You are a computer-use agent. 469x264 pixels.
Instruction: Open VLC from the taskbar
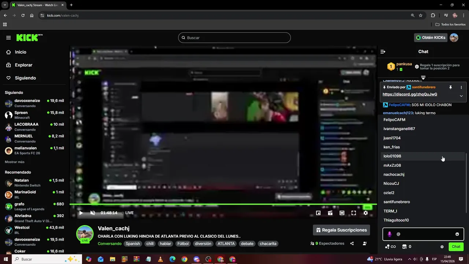(x=160, y=259)
